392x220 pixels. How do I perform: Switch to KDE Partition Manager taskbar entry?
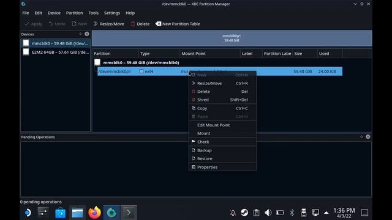pyautogui.click(x=111, y=213)
